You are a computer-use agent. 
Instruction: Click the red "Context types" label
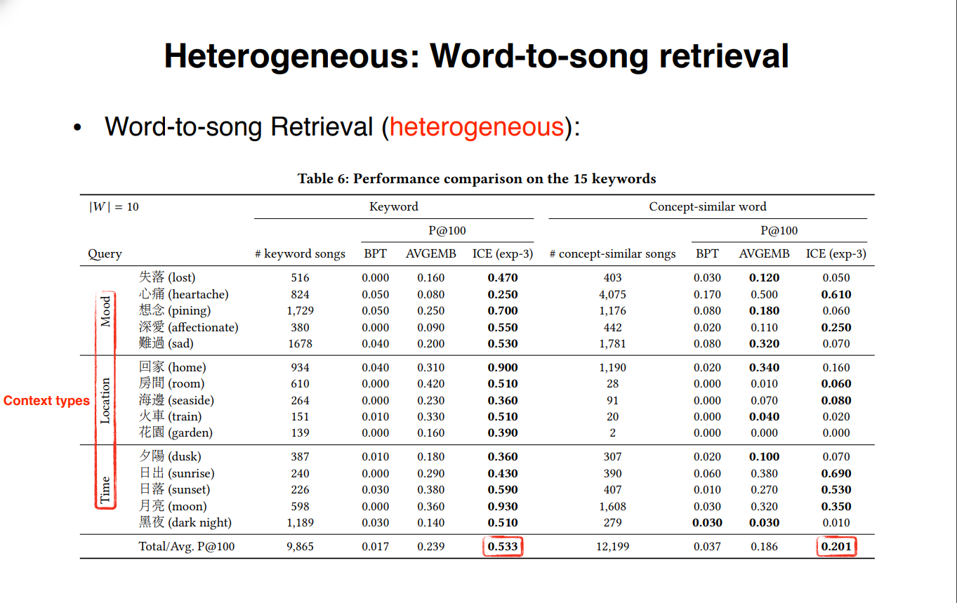(46, 401)
